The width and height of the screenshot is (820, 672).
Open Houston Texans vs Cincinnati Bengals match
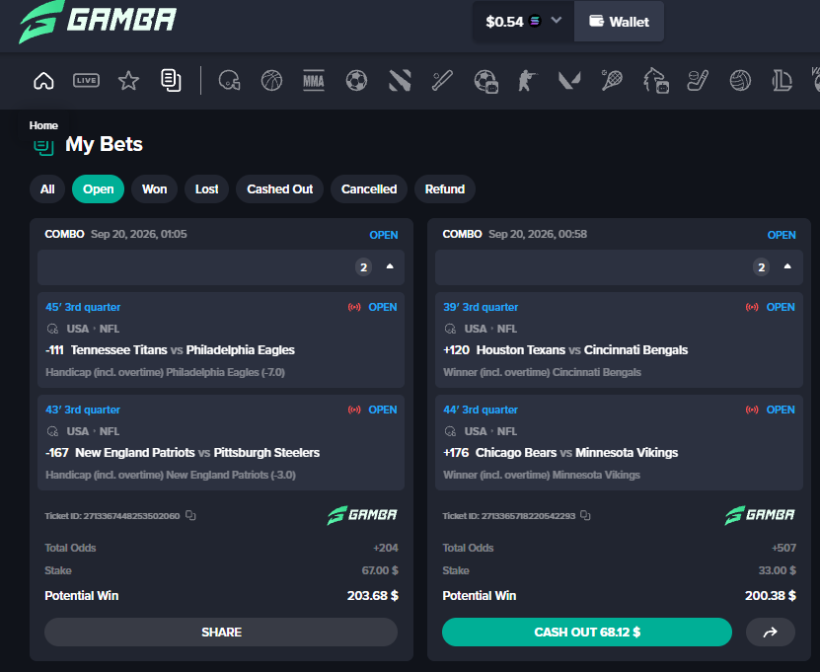tap(581, 350)
